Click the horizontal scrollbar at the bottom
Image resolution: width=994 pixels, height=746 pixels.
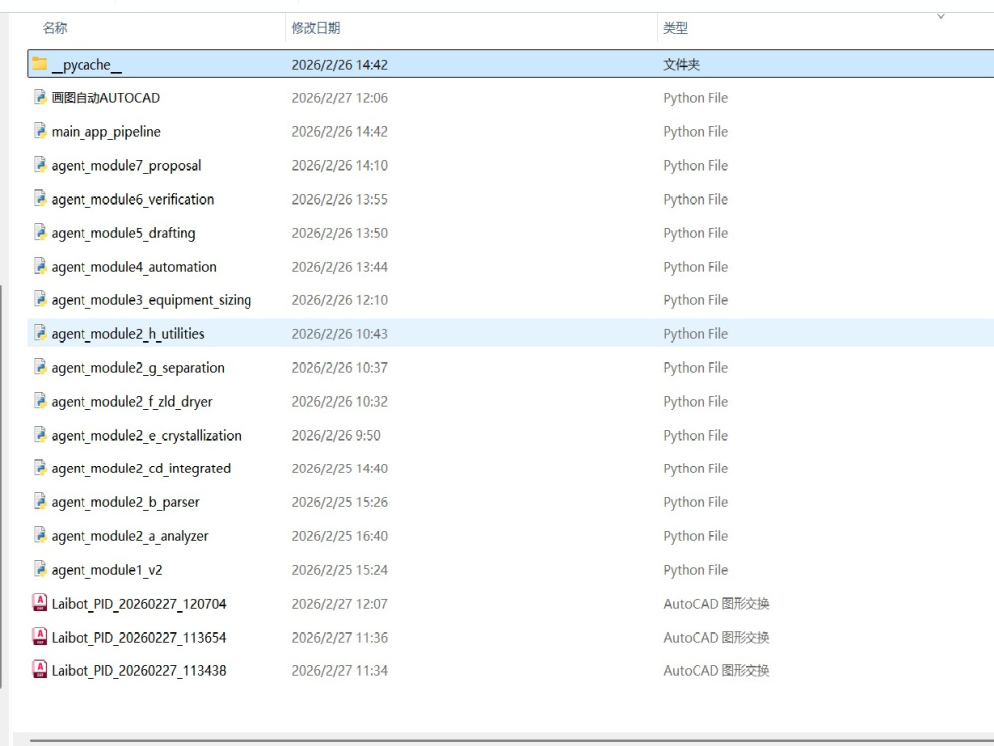click(x=511, y=740)
